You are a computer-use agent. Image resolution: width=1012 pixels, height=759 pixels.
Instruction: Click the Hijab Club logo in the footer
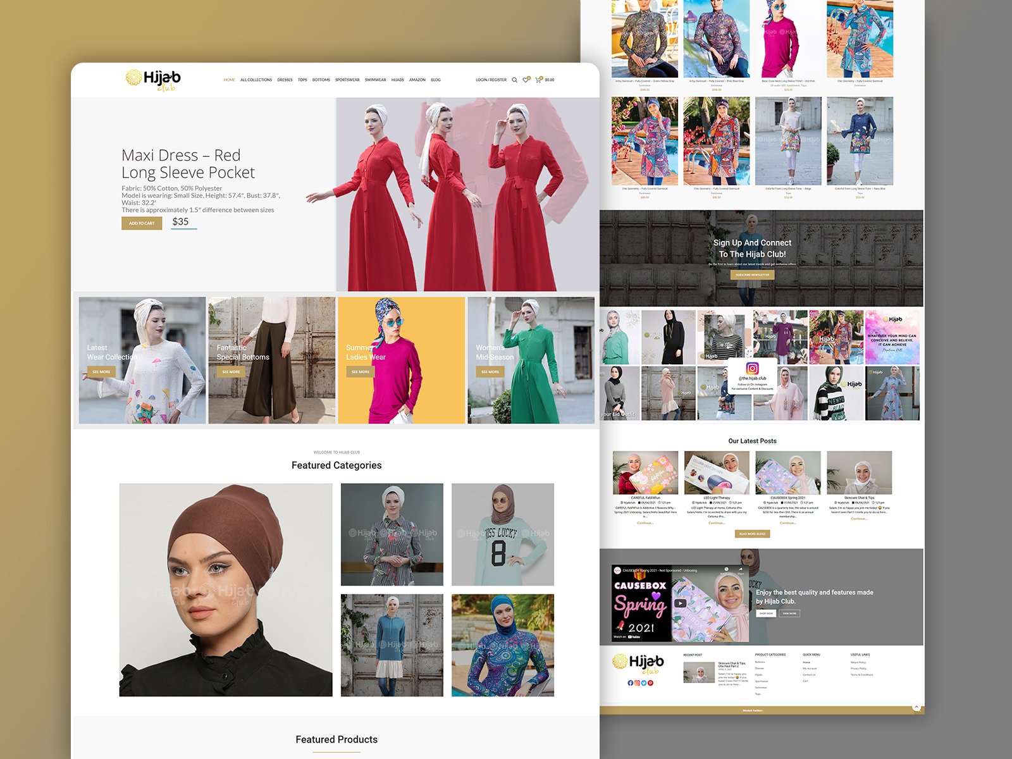(638, 664)
